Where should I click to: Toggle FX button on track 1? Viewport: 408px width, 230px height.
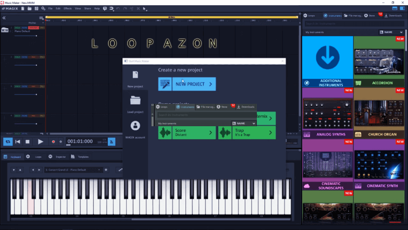tap(42, 28)
